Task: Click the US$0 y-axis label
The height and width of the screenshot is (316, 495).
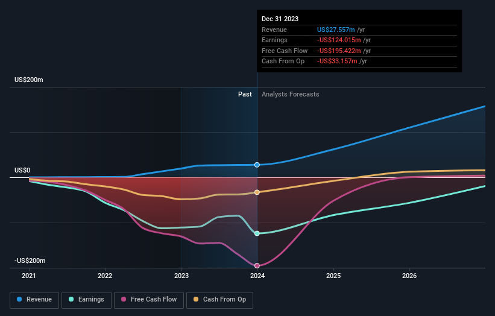Action: [x=22, y=171]
